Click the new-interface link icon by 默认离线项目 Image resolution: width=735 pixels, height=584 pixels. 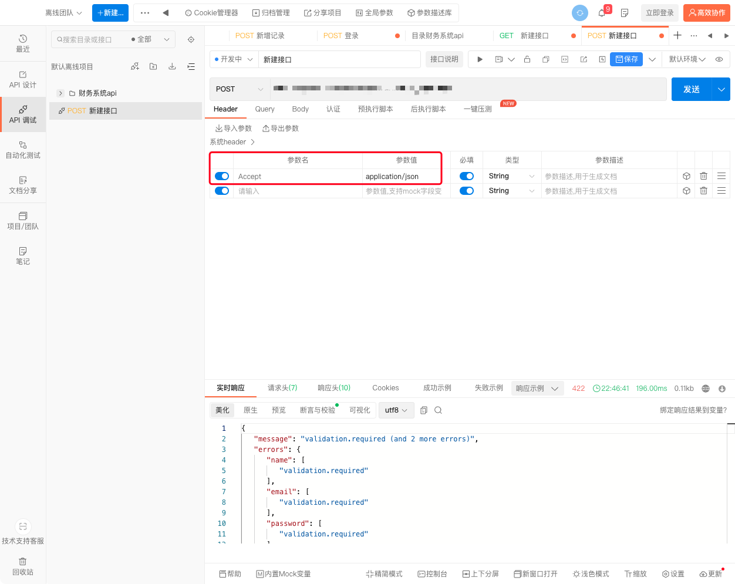pos(135,66)
